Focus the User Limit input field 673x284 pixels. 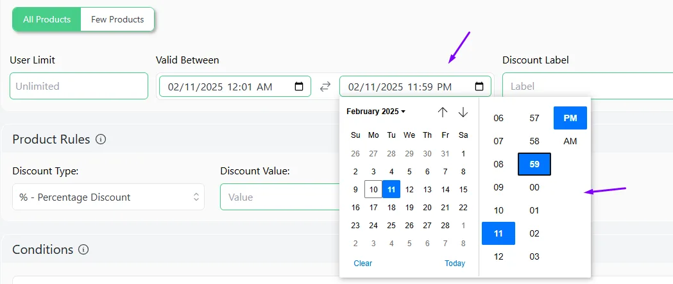pos(79,86)
